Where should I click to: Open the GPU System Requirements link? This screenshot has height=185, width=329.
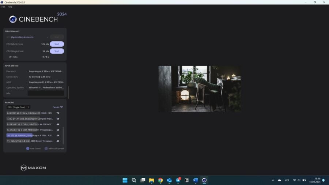click(22, 37)
